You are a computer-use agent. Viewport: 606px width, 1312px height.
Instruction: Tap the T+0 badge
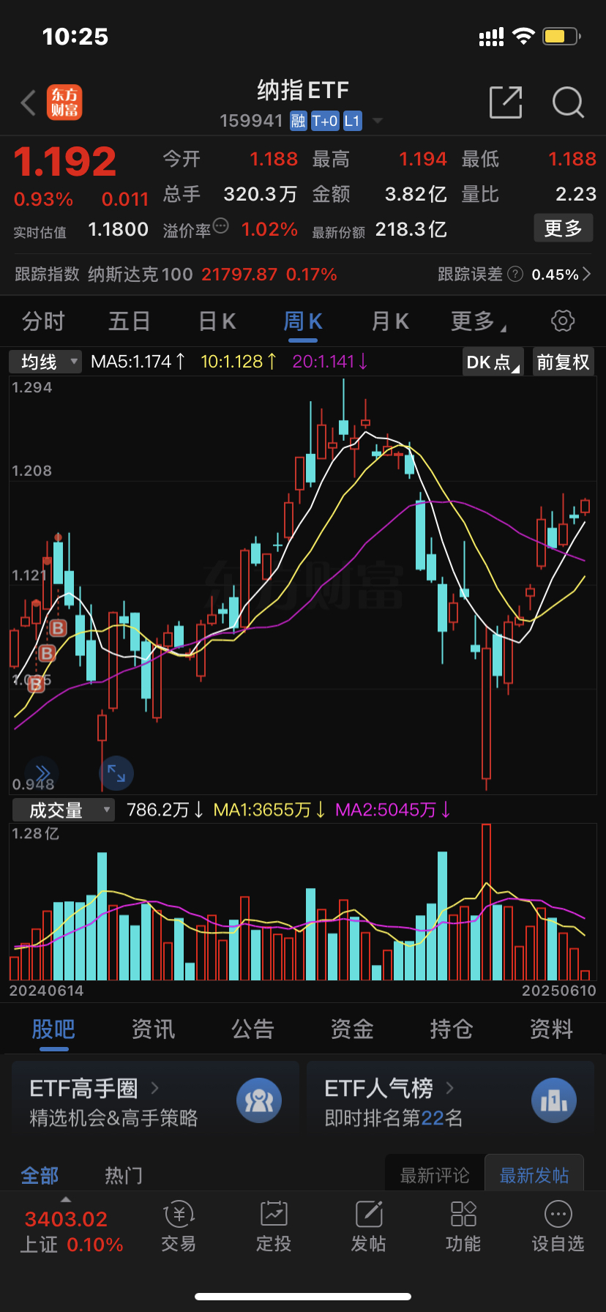tap(325, 121)
